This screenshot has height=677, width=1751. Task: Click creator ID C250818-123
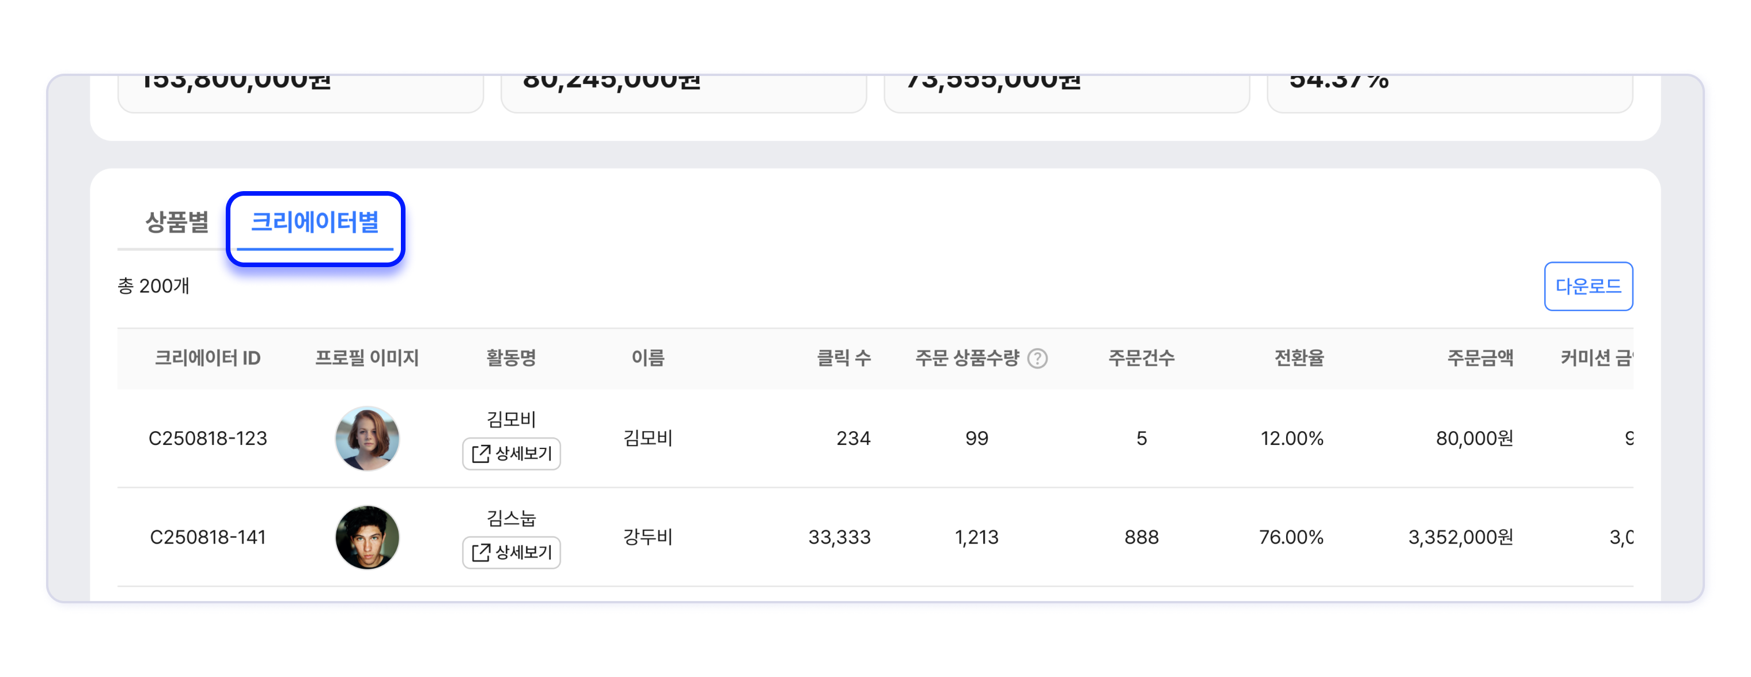[208, 438]
